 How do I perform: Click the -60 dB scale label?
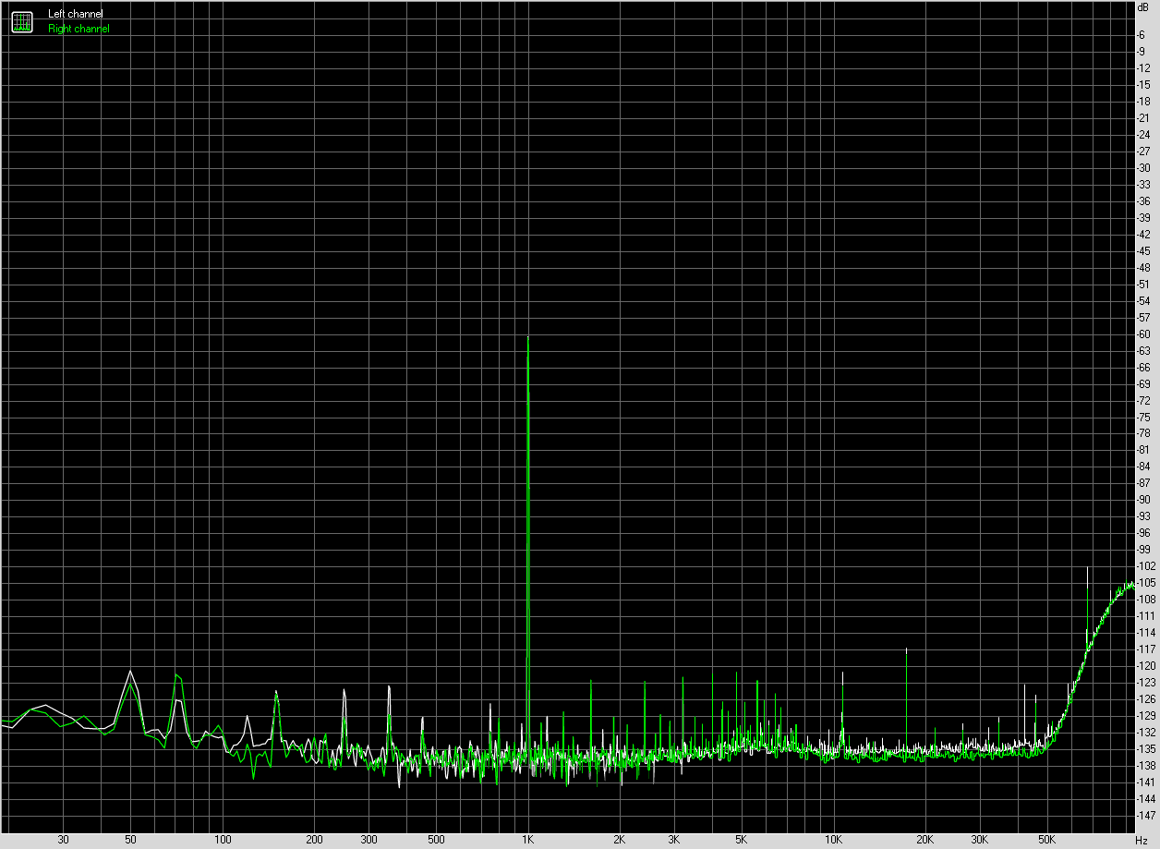(x=1143, y=334)
